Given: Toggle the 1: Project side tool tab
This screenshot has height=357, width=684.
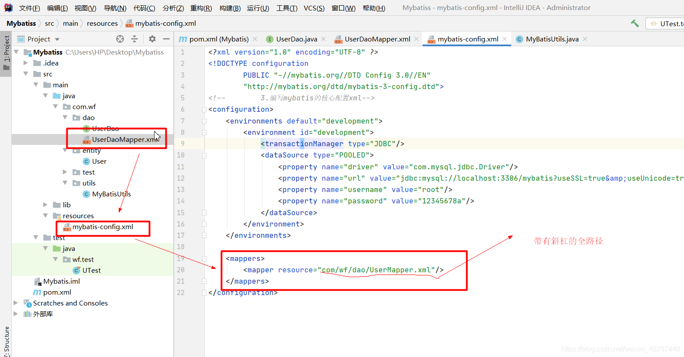Looking at the screenshot, I should pyautogui.click(x=6, y=52).
